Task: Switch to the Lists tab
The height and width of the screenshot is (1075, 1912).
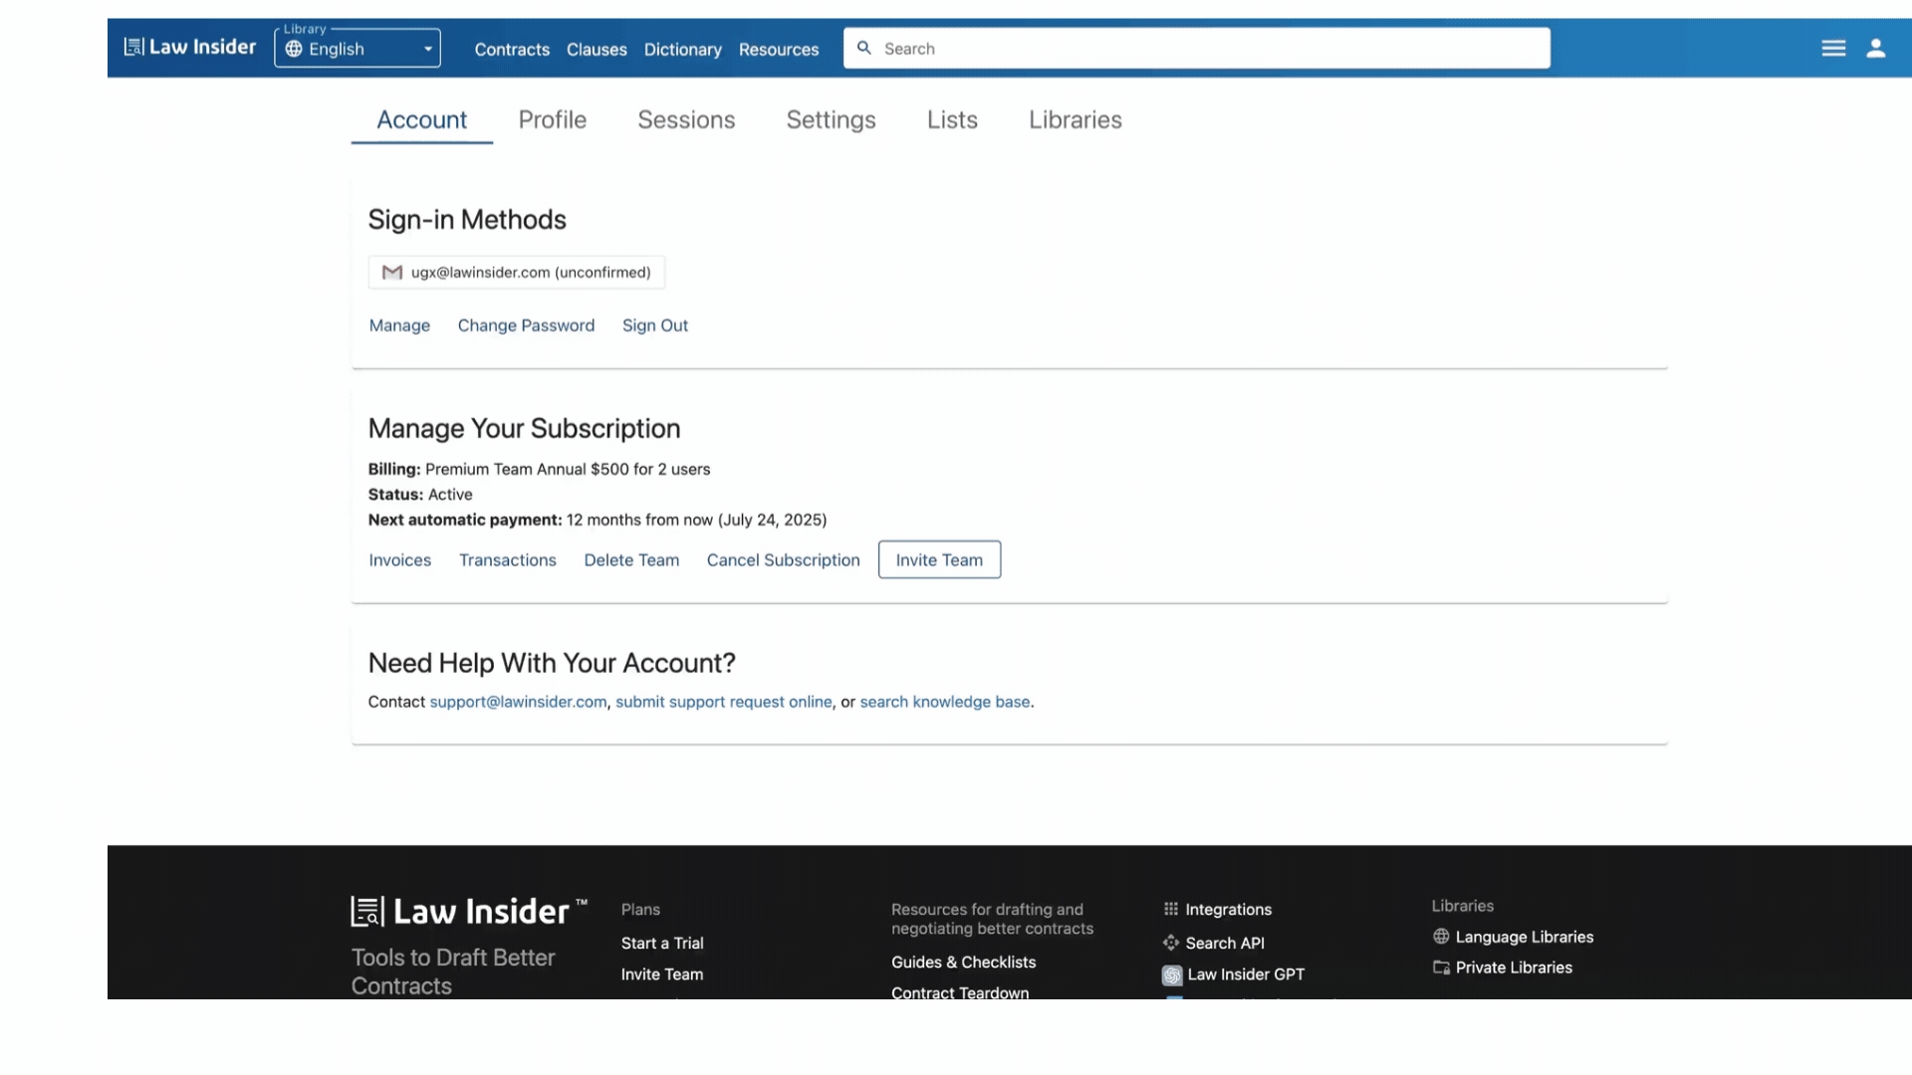Action: 952,119
